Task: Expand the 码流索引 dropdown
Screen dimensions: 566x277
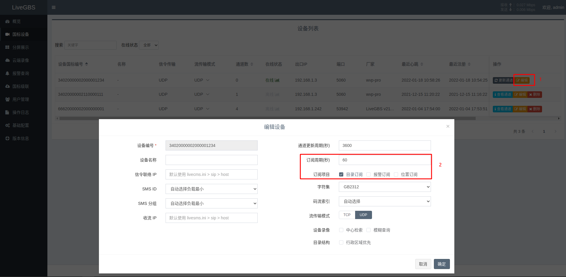Action: pyautogui.click(x=384, y=201)
